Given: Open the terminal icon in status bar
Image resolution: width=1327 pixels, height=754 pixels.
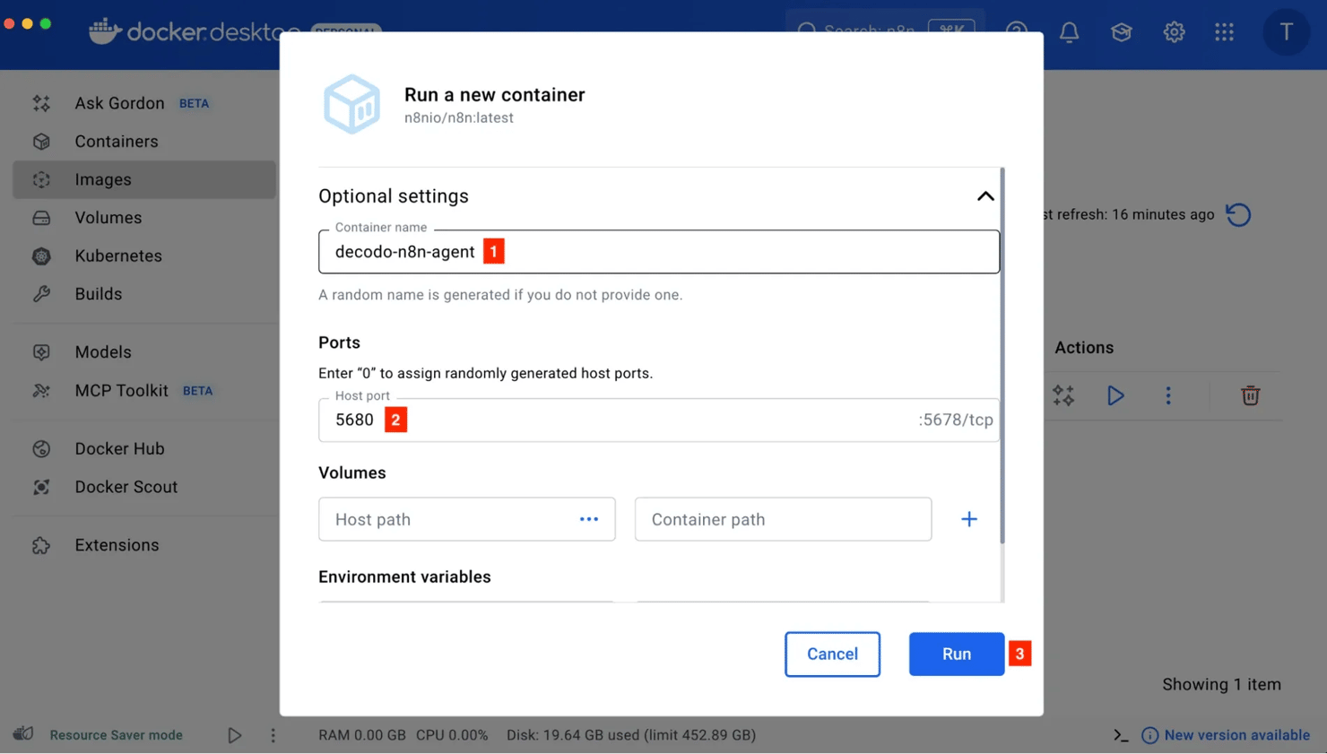Looking at the screenshot, I should pyautogui.click(x=1121, y=735).
